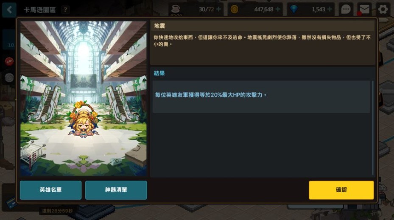
Task: Click the ruined mall scene illustration
Action: point(84,98)
